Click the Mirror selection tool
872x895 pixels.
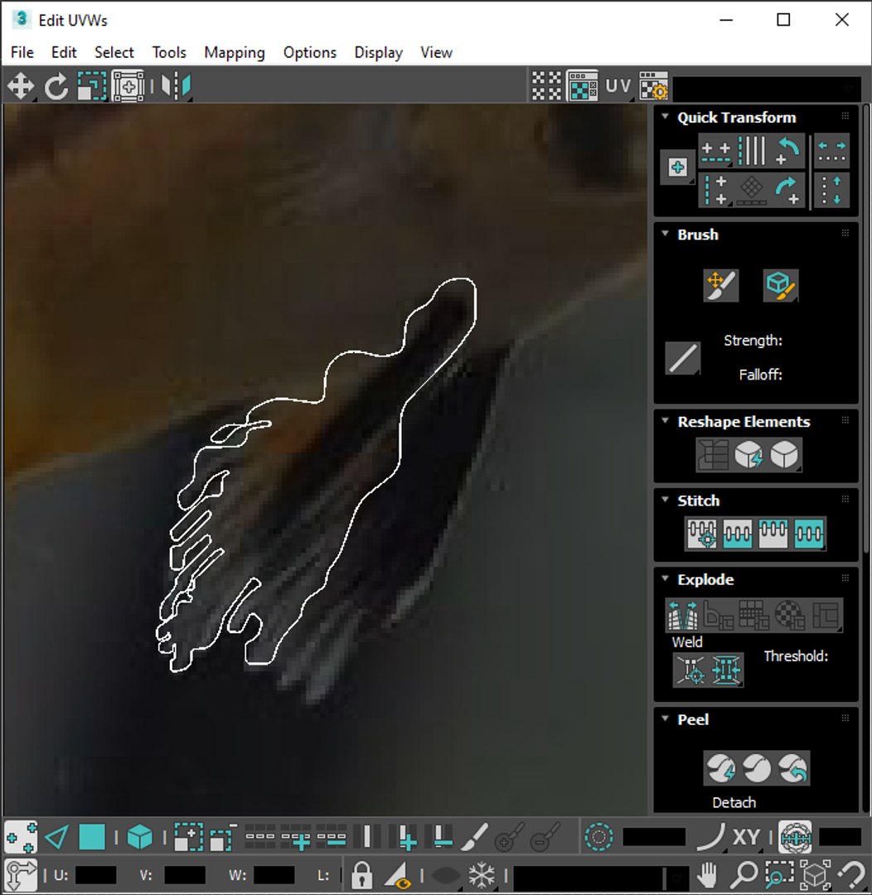point(176,87)
